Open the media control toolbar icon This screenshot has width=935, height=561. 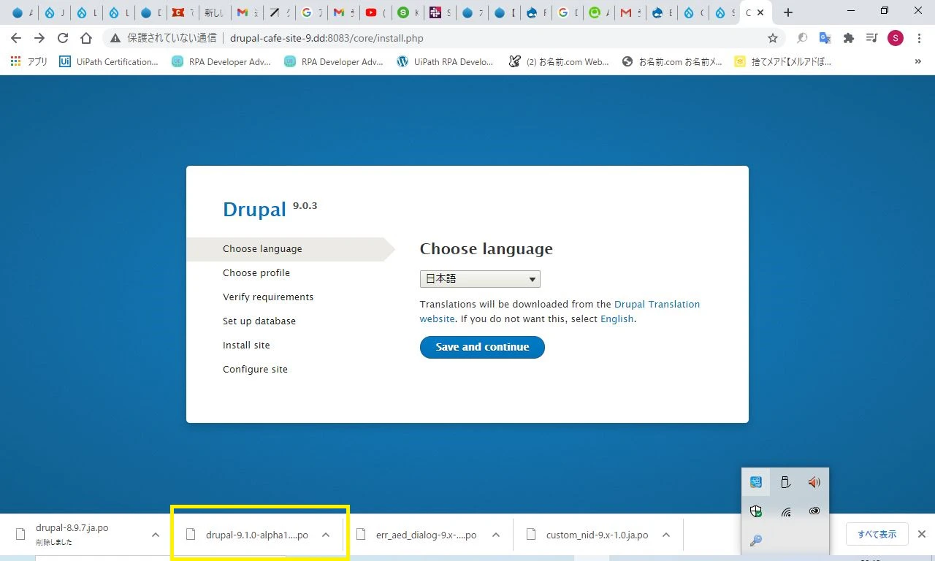pos(871,38)
